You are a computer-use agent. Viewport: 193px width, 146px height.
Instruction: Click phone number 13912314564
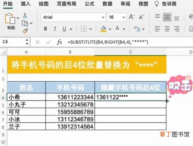click(70, 127)
